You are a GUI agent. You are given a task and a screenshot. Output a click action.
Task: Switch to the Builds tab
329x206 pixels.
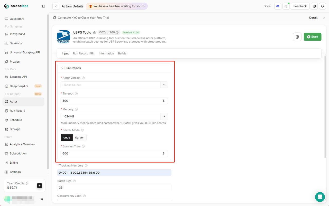[122, 53]
